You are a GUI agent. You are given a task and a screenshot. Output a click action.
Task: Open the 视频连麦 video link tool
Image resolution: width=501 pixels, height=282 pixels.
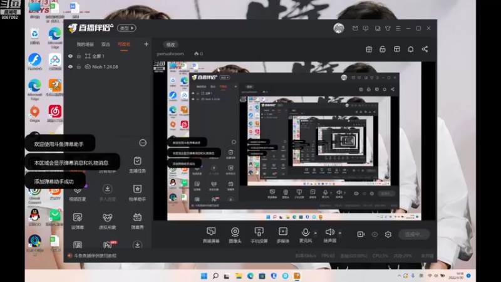click(77, 193)
